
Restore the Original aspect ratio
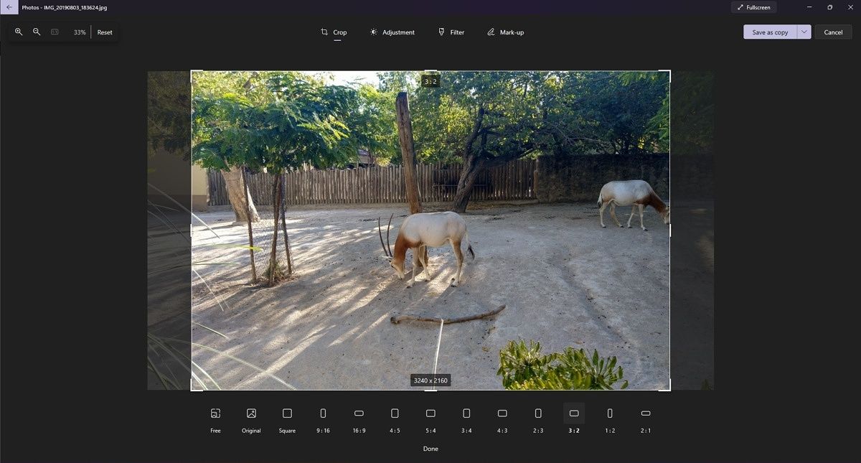point(251,413)
